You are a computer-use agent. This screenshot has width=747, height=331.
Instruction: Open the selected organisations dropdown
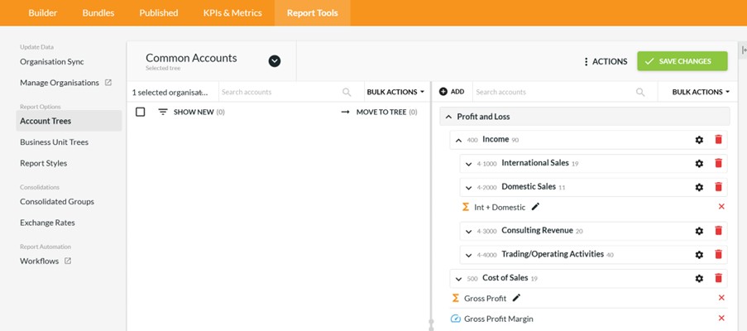[x=171, y=92]
